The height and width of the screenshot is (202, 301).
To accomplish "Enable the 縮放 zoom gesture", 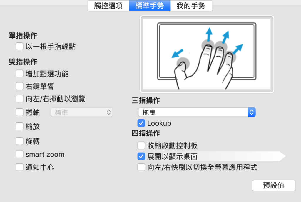I will [x=20, y=126].
